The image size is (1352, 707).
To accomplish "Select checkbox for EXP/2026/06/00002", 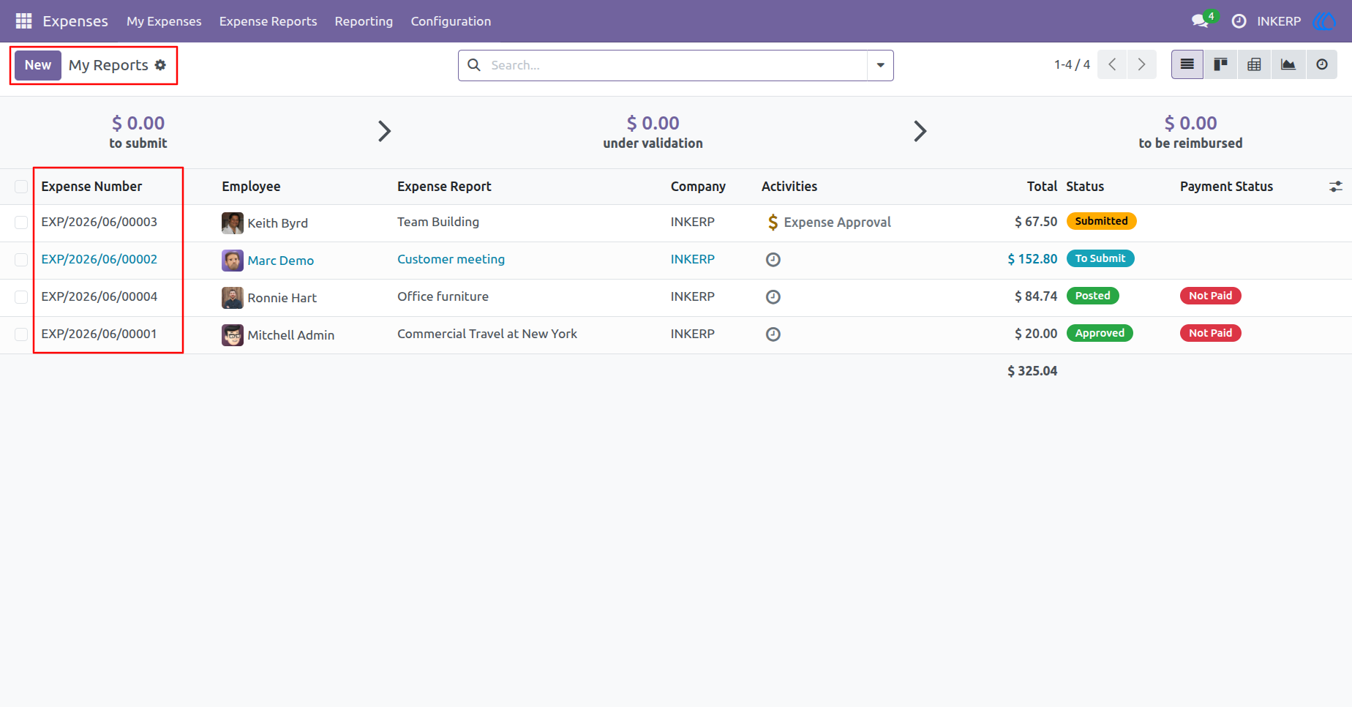I will (21, 259).
